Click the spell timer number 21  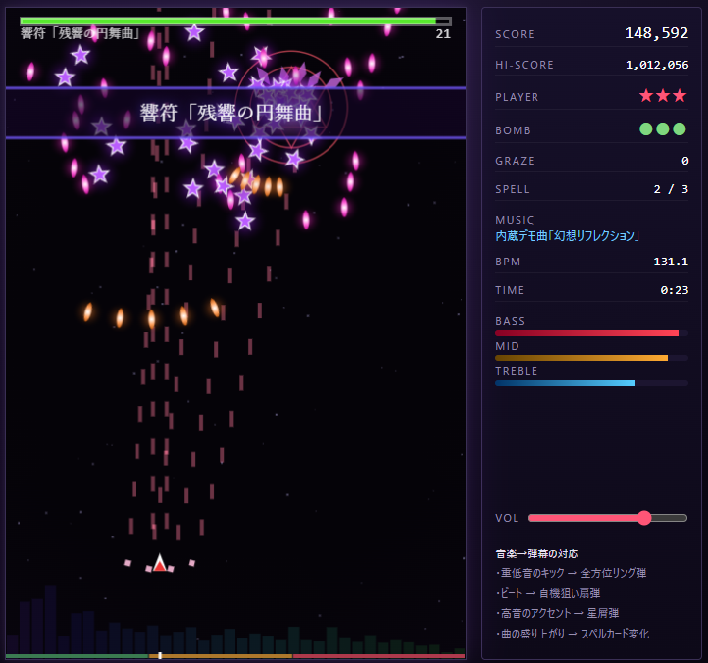click(443, 34)
